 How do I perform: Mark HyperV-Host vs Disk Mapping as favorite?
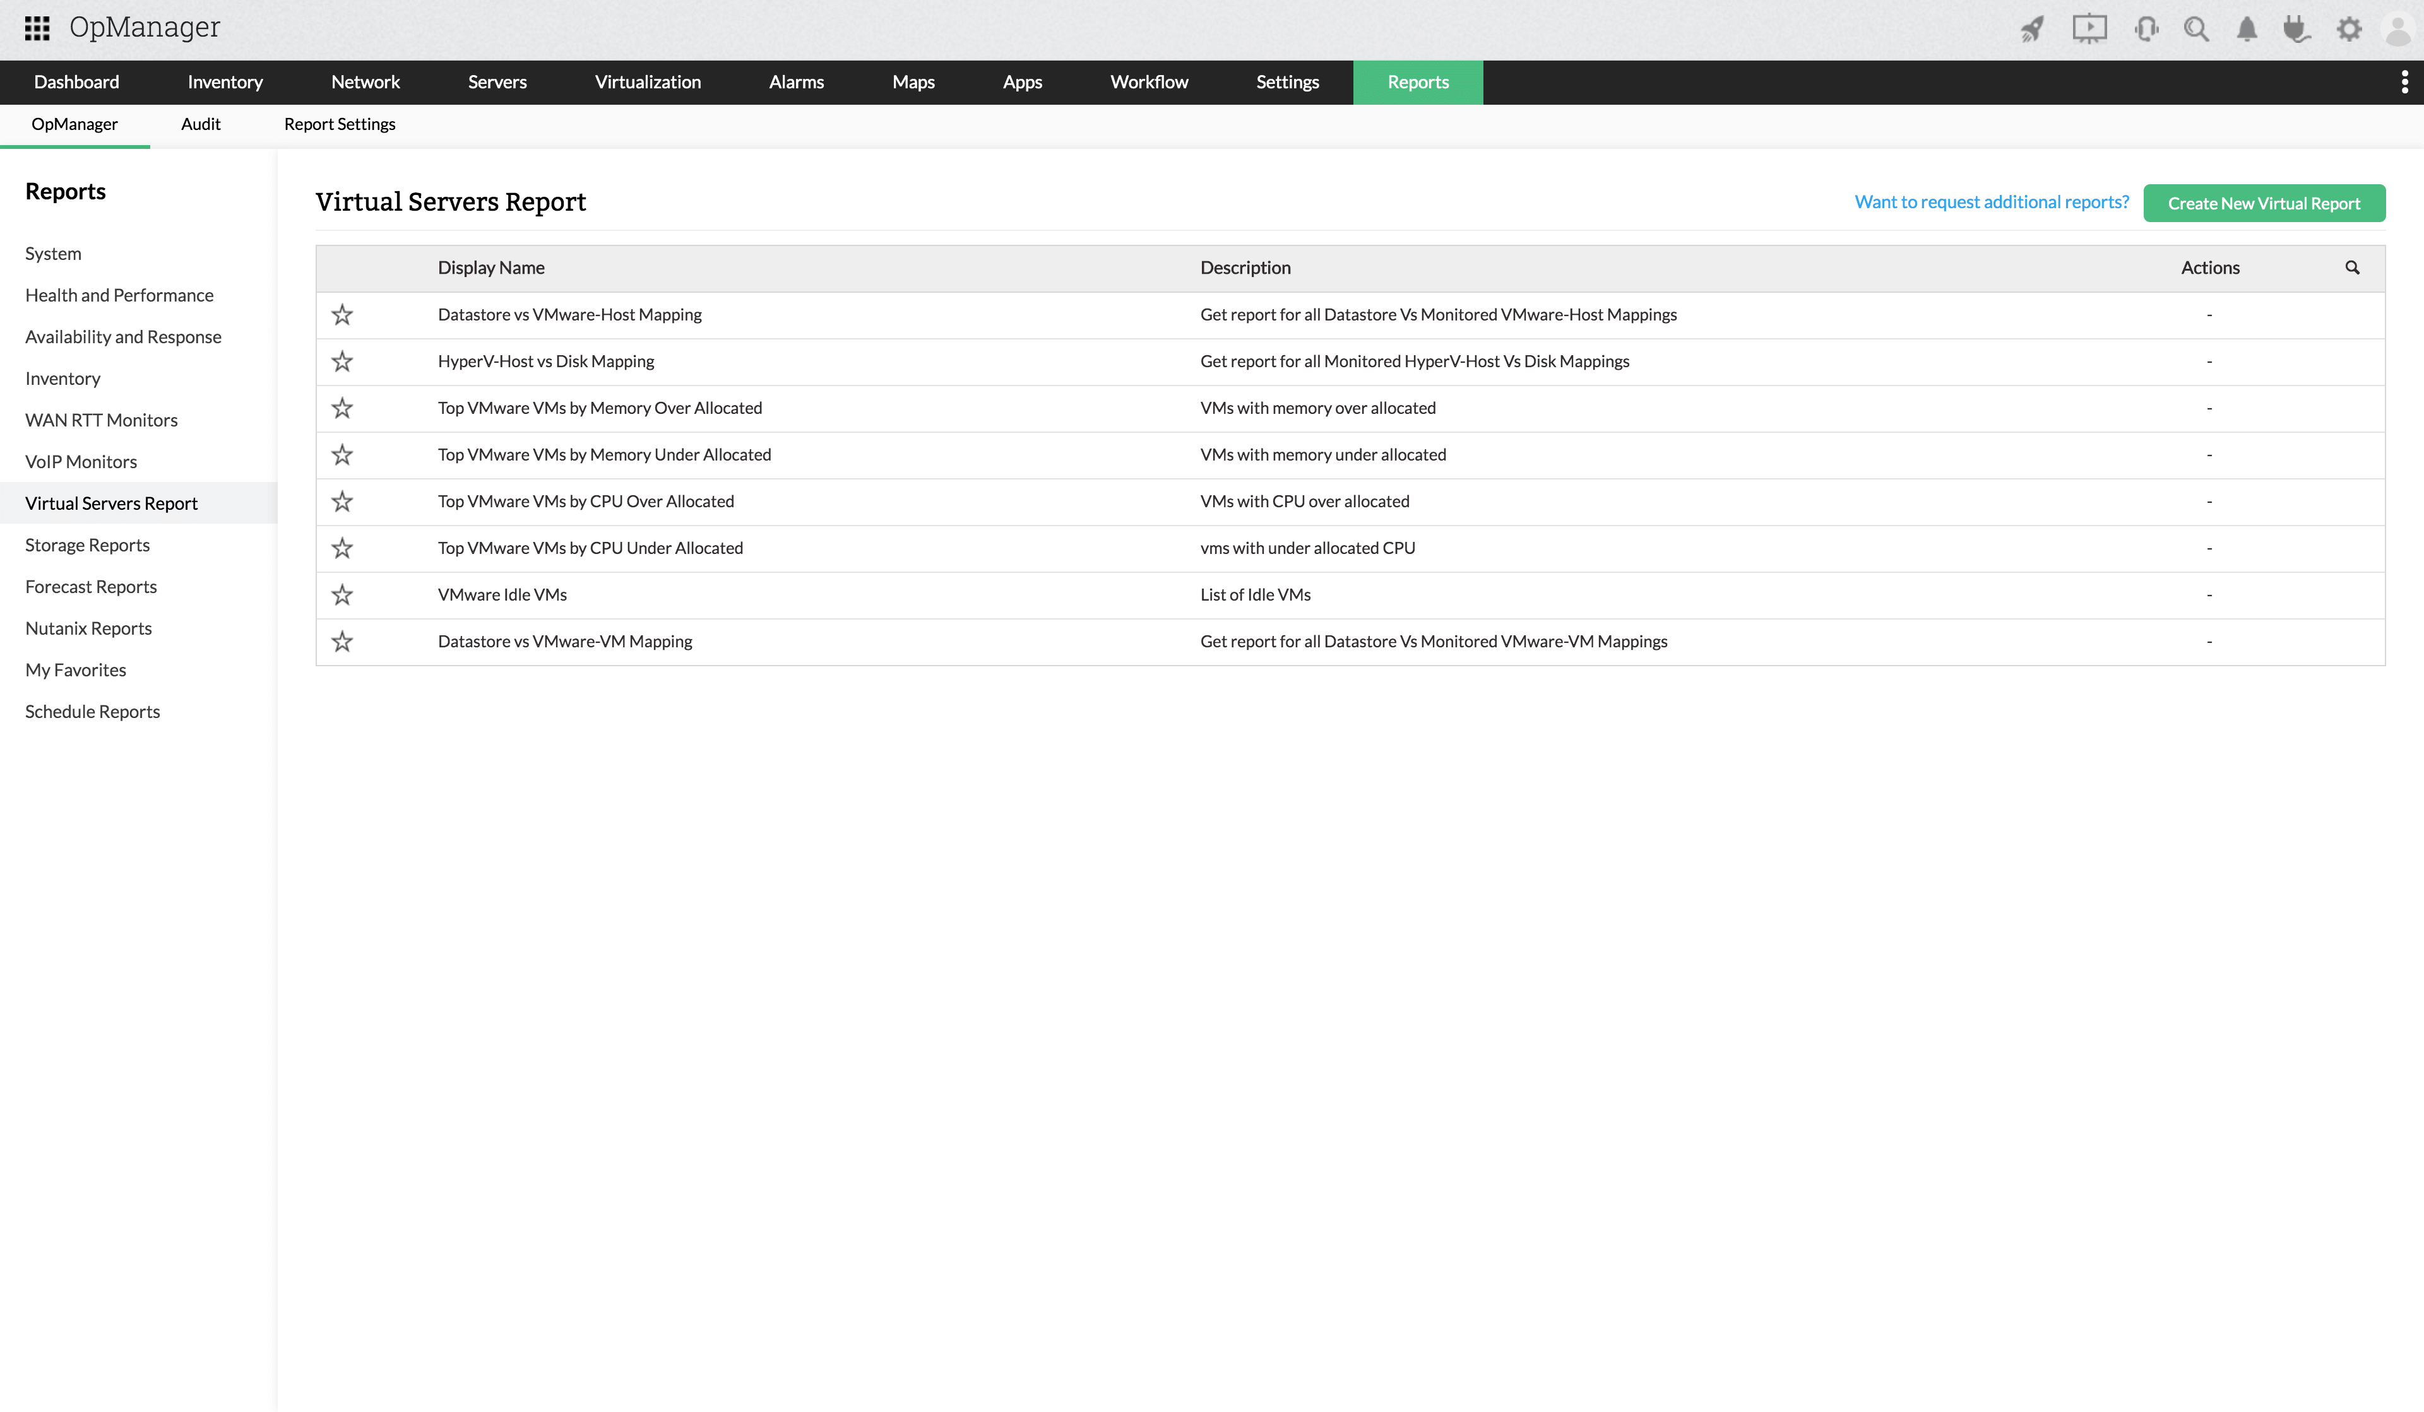tap(342, 362)
